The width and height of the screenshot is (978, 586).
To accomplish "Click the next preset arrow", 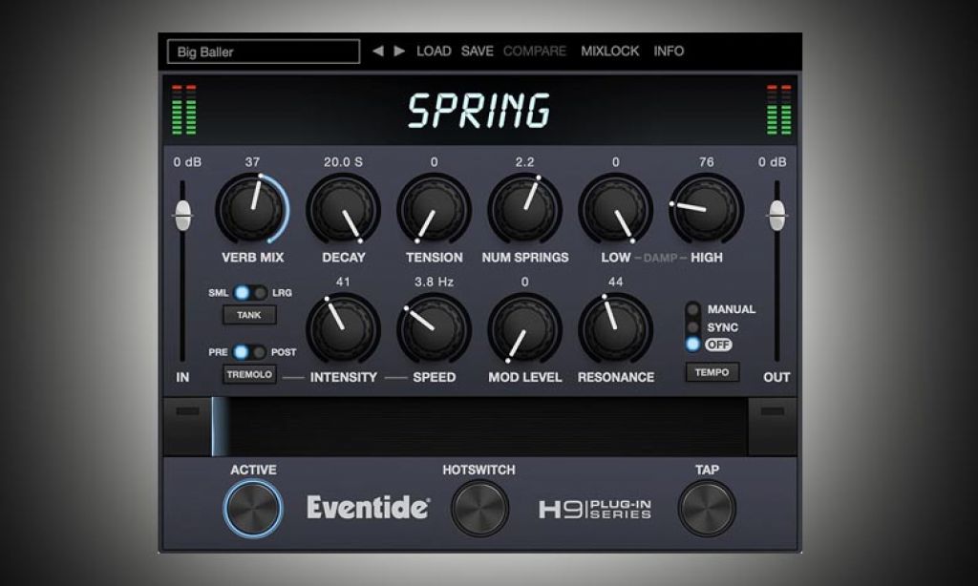I will coord(399,52).
